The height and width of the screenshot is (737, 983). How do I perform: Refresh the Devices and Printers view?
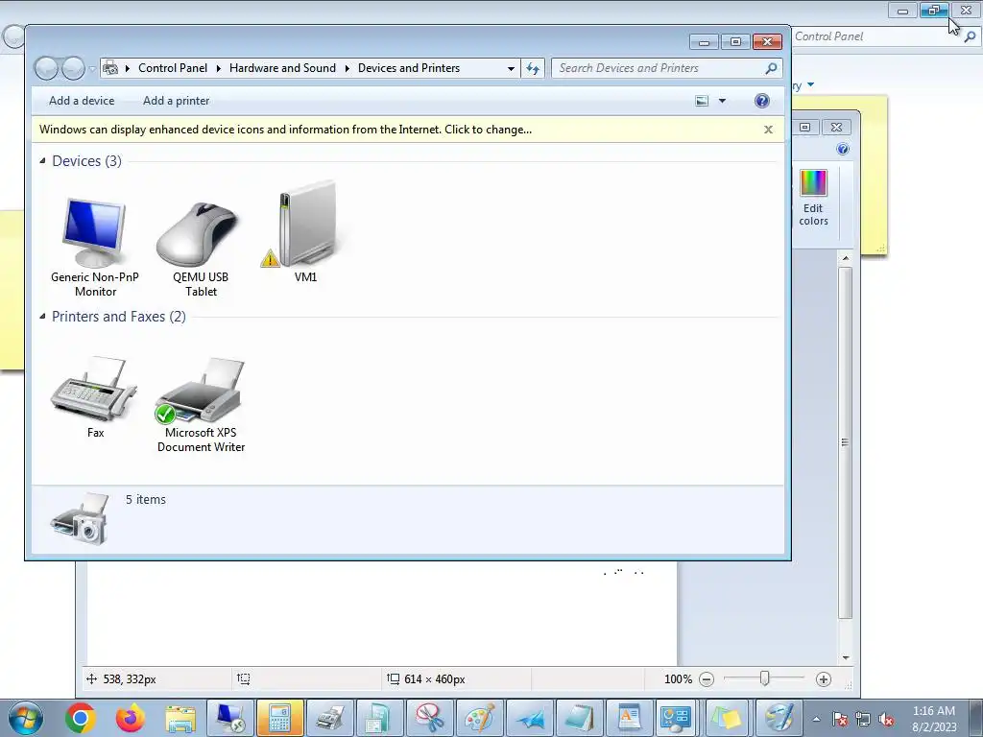(532, 68)
